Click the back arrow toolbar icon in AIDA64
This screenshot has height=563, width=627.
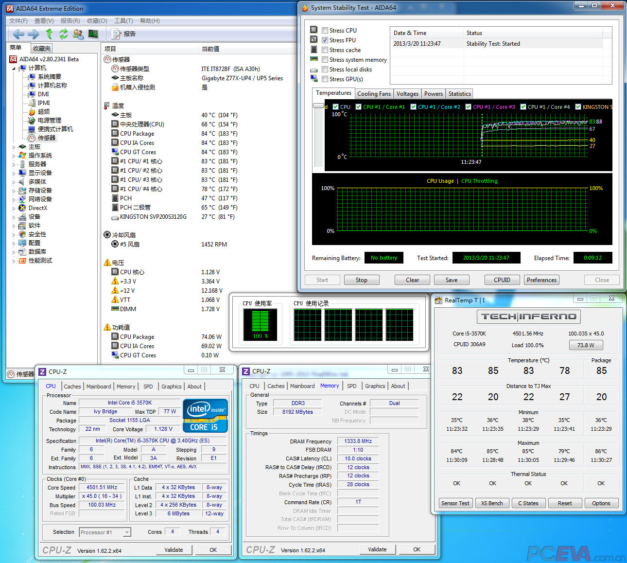[x=18, y=34]
